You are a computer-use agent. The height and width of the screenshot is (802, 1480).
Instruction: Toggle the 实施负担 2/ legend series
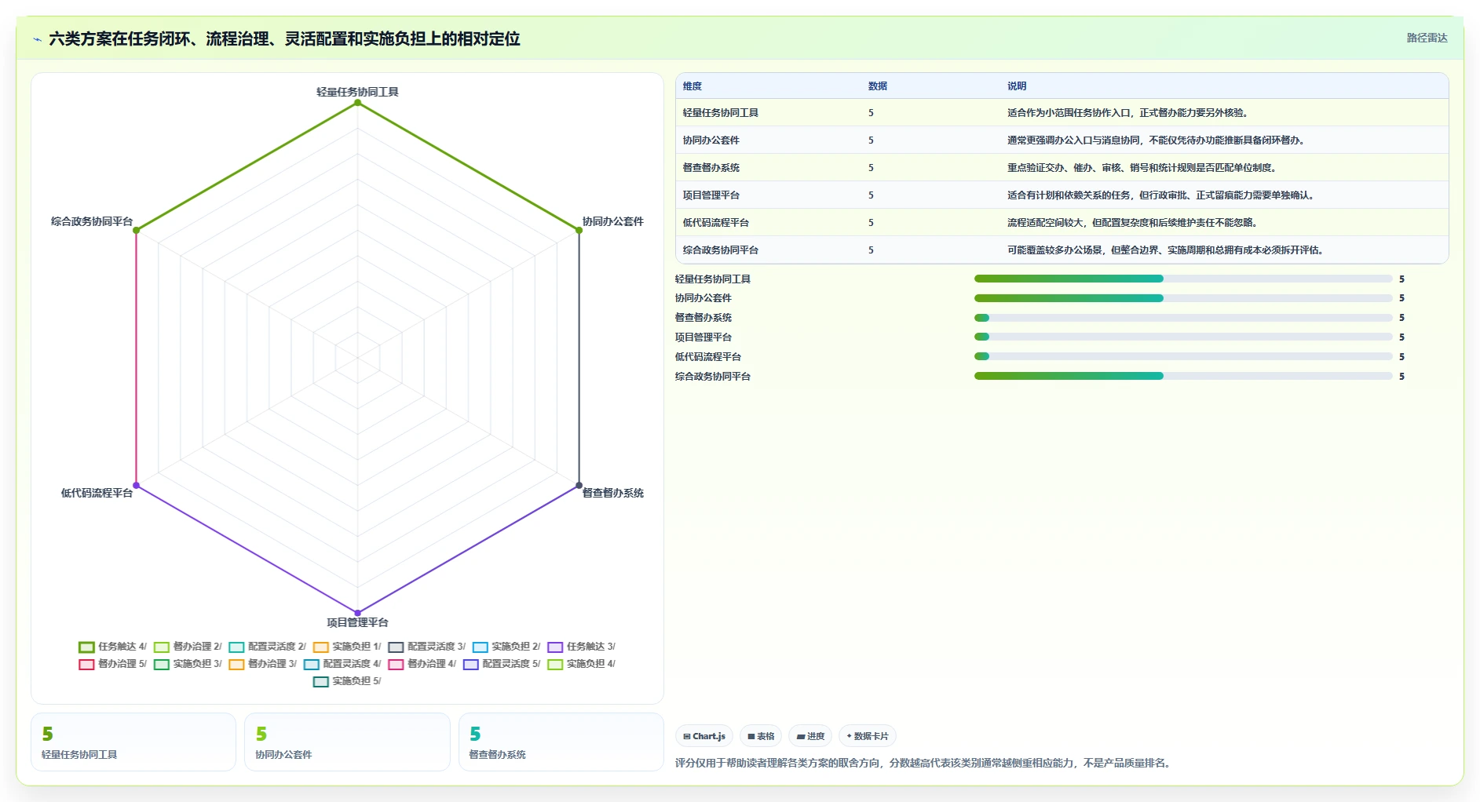[506, 647]
